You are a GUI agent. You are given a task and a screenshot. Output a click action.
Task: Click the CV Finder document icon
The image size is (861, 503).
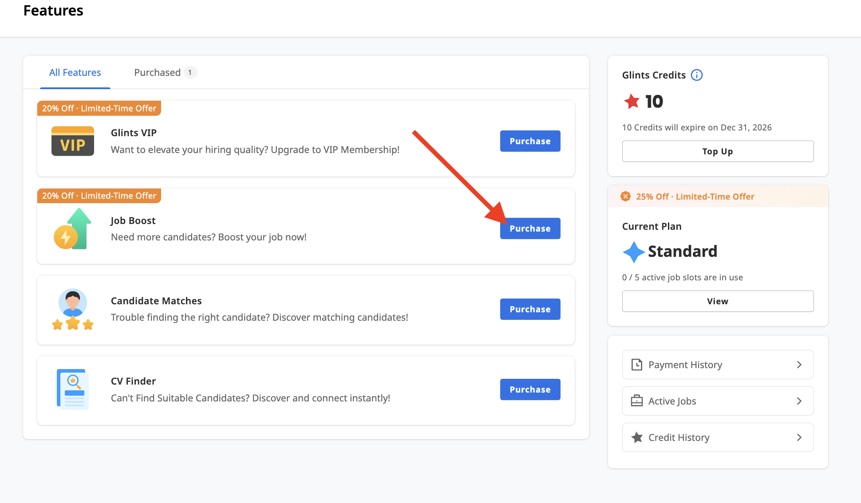[x=73, y=389]
